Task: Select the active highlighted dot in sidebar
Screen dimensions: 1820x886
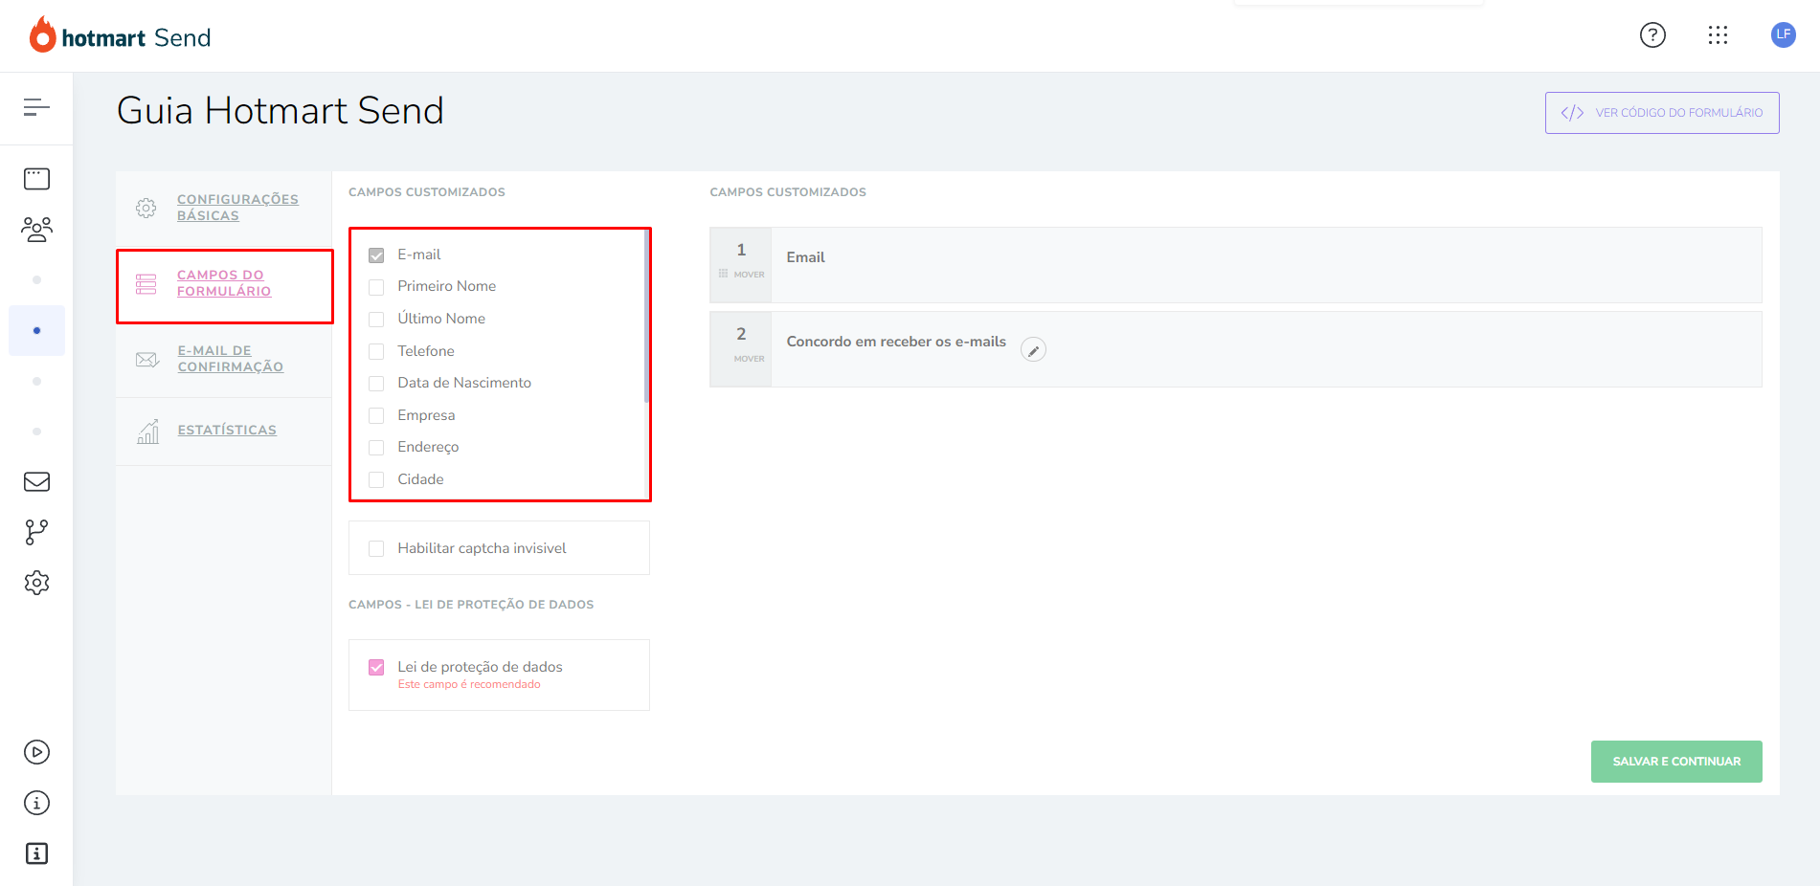Action: pyautogui.click(x=36, y=330)
